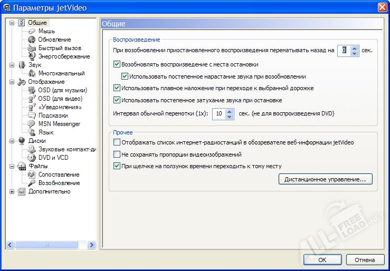Click the keyboard icon for Быстрый вызов

coord(32,48)
